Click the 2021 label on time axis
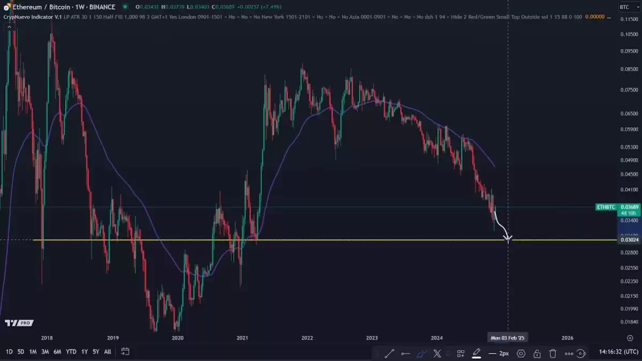The width and height of the screenshot is (642, 361). (x=242, y=338)
